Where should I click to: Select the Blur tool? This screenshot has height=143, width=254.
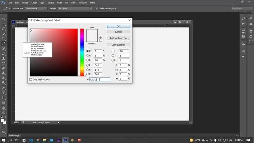(4, 78)
